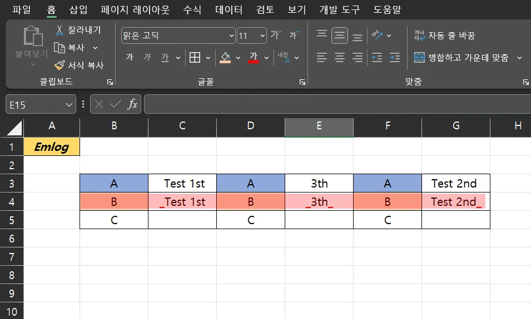This screenshot has width=531, height=319.
Task: Click the Format Painter (서식 복사) brush
Action: 59,65
